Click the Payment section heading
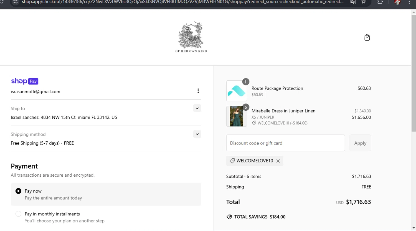 [x=24, y=166]
